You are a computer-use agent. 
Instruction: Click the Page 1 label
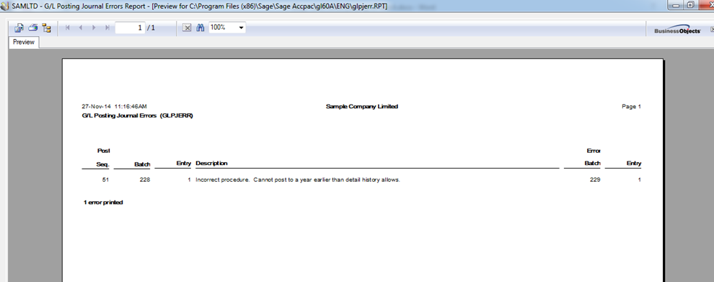click(632, 107)
